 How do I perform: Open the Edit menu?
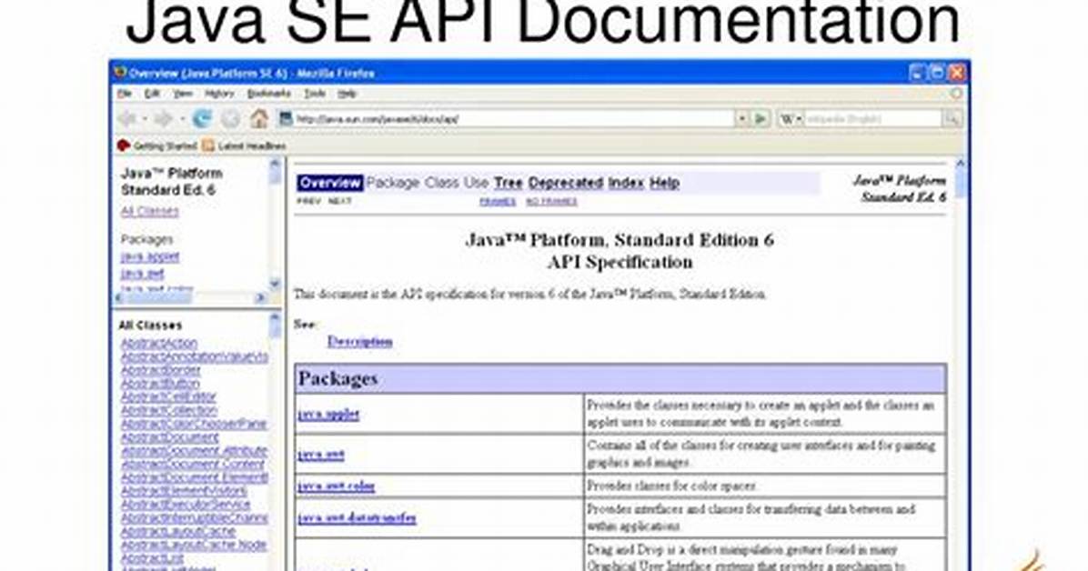(152, 93)
